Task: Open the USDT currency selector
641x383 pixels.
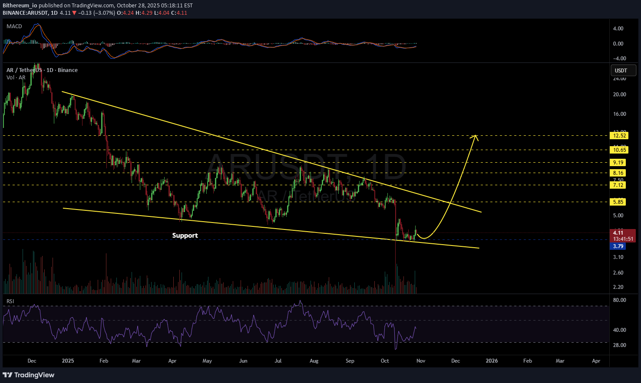Action: 623,70
